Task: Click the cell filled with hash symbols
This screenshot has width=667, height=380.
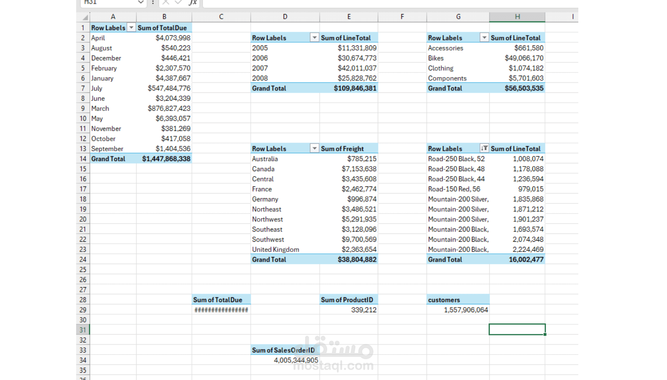Action: [x=221, y=310]
